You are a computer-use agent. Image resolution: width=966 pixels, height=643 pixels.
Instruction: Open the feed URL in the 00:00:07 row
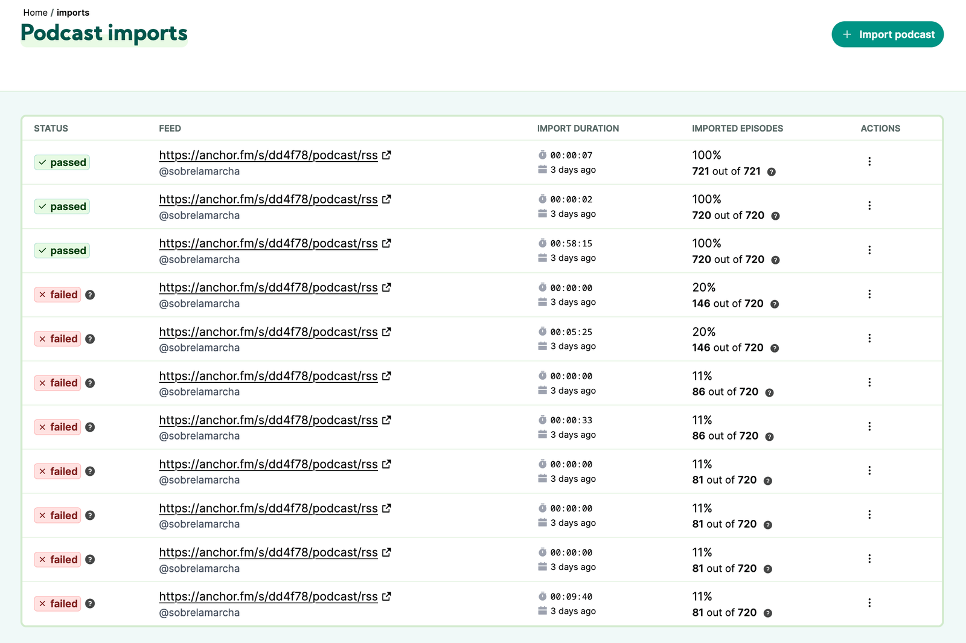268,155
